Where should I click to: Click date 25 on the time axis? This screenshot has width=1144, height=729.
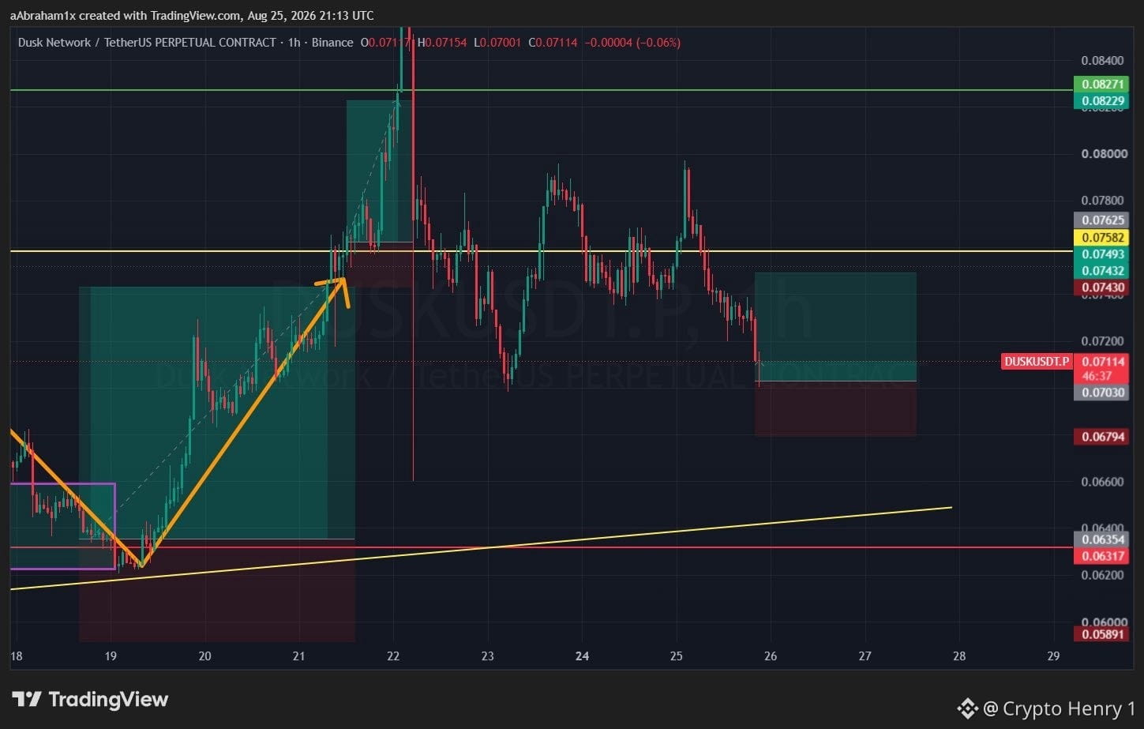point(677,656)
